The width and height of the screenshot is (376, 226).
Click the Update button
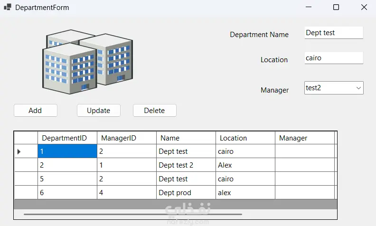click(x=98, y=111)
